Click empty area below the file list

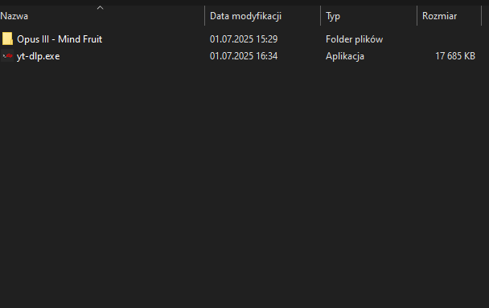tap(244, 187)
